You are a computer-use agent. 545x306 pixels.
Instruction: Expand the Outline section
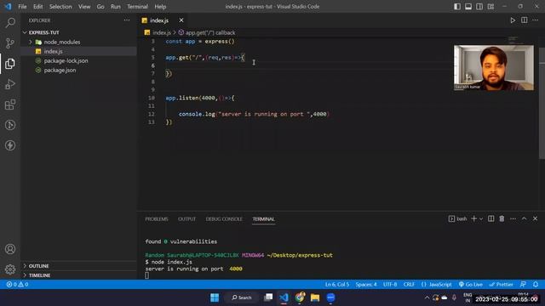click(x=38, y=266)
